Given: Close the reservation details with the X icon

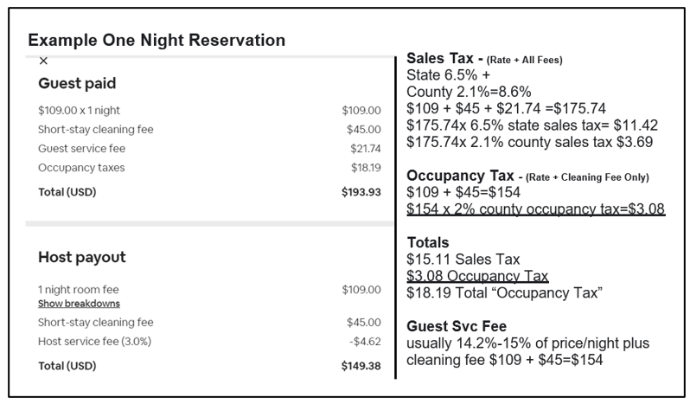Looking at the screenshot, I should [44, 61].
